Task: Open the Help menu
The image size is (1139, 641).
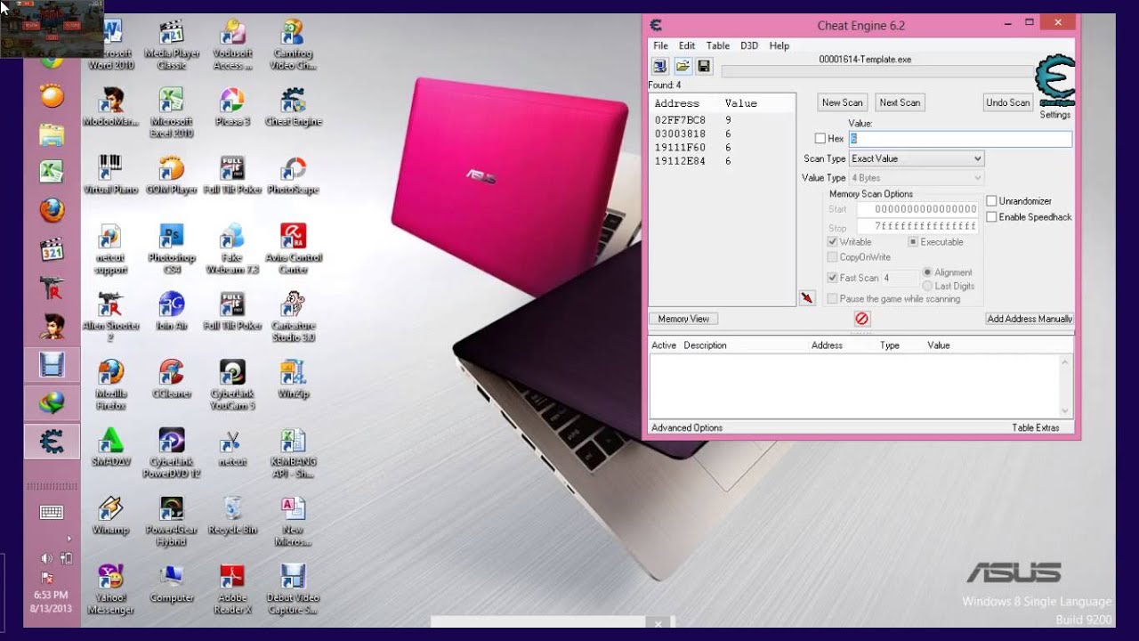Action: click(x=780, y=45)
